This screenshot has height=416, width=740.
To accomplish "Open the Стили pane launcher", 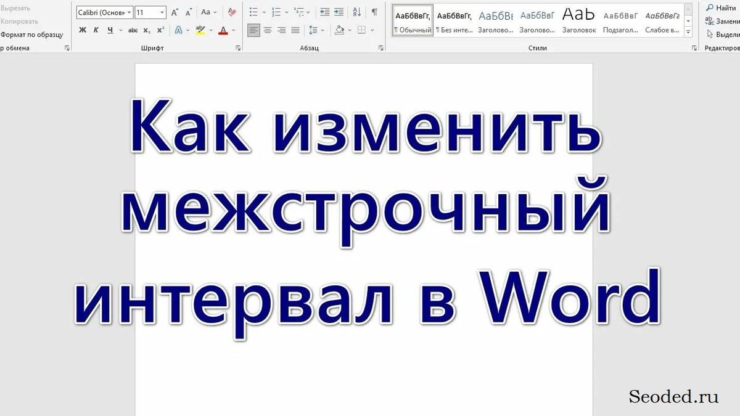I will tap(695, 48).
